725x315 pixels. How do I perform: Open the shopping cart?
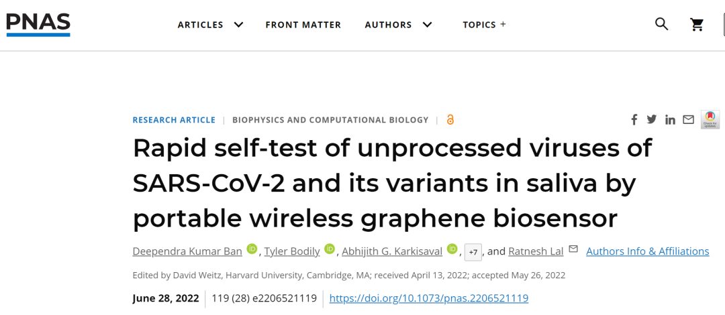697,25
